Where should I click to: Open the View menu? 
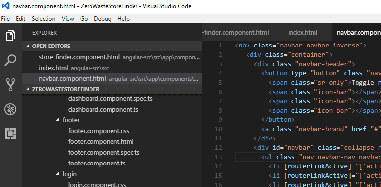(x=68, y=19)
